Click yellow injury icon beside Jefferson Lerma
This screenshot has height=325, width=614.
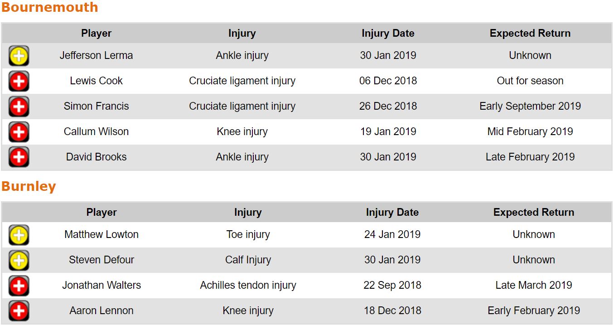(x=19, y=56)
